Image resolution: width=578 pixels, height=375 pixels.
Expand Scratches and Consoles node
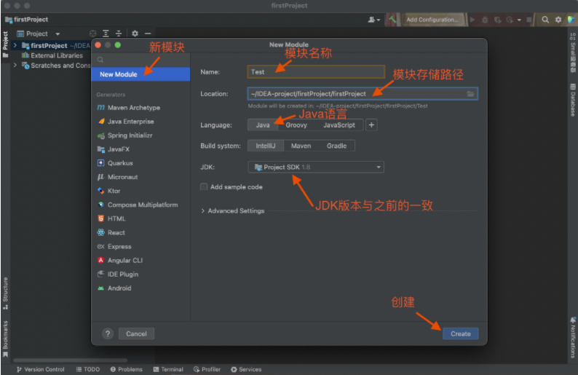(x=15, y=66)
